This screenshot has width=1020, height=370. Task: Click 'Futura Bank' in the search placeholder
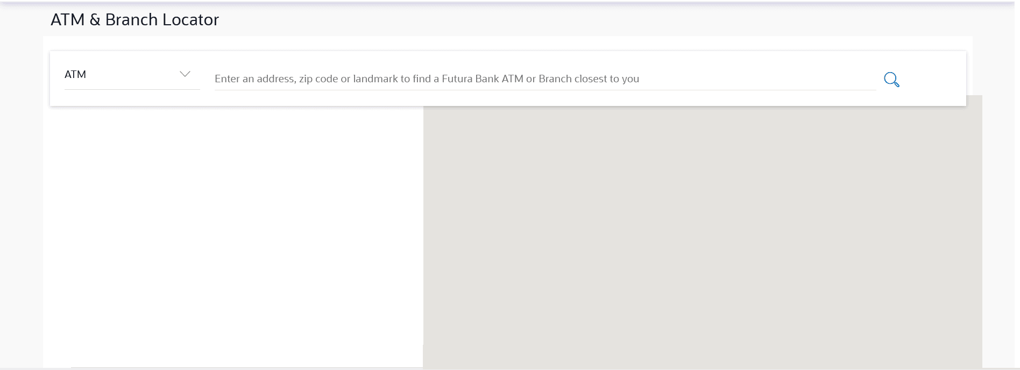pyautogui.click(x=470, y=79)
